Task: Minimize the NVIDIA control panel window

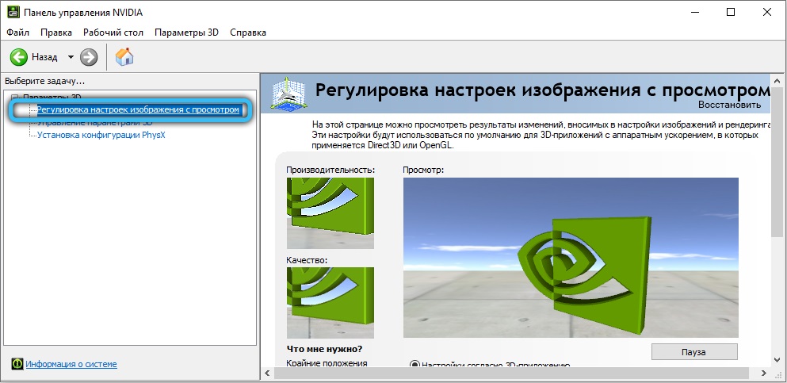Action: [691, 12]
